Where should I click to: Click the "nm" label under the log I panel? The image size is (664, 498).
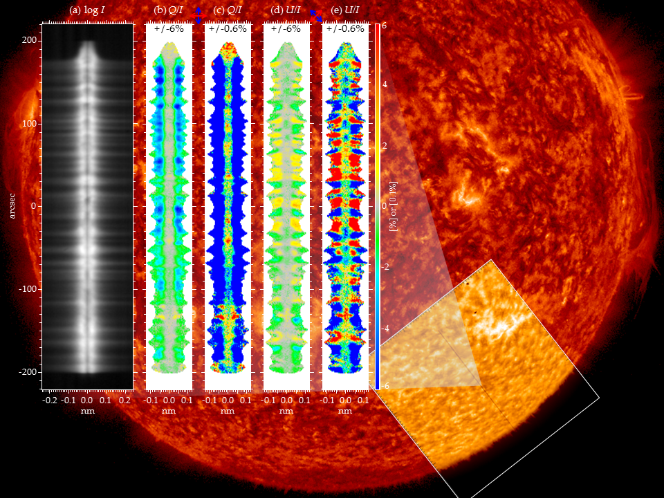[x=87, y=411]
